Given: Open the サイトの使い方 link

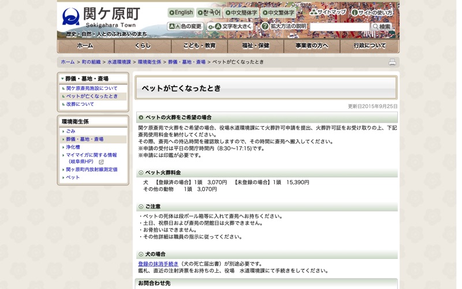Looking at the screenshot, I should tap(372, 13).
